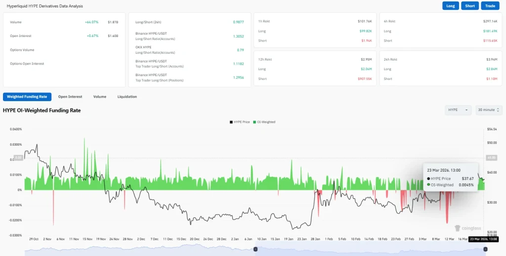The width and height of the screenshot is (506, 256).
Task: Open the HYPE symbol dropdown
Action: [458, 110]
